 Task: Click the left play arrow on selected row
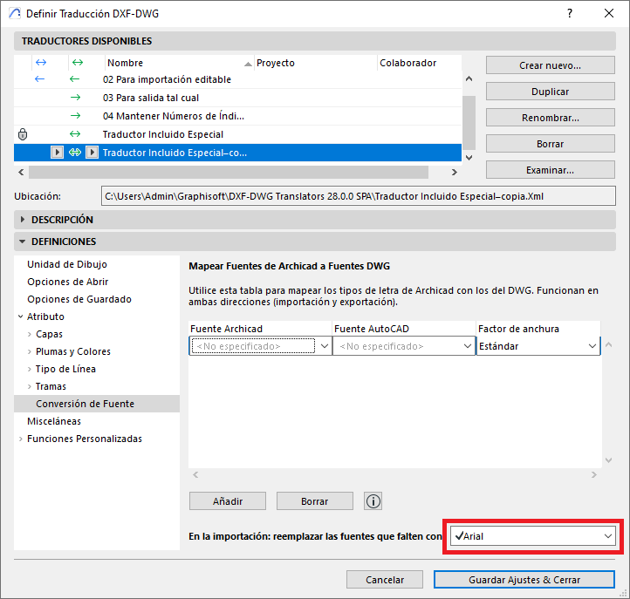pyautogui.click(x=57, y=153)
